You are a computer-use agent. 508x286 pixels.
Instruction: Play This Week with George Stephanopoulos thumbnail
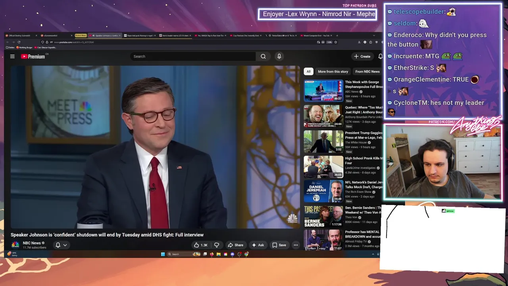(323, 91)
